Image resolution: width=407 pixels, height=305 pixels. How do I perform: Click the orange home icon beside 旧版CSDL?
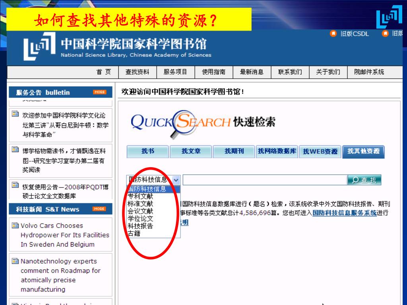coord(333,33)
